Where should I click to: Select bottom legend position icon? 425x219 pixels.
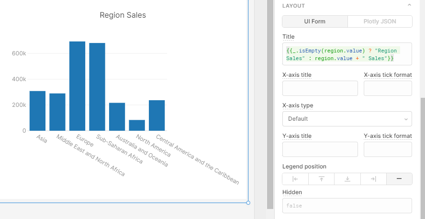pos(347,179)
